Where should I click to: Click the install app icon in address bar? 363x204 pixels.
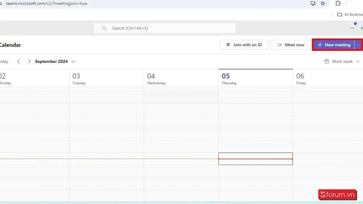pos(313,3)
